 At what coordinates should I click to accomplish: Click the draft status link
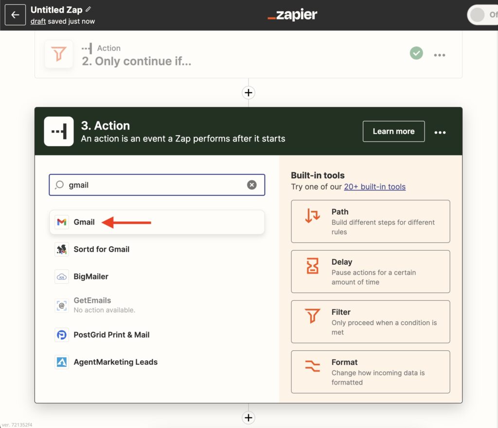(x=38, y=21)
